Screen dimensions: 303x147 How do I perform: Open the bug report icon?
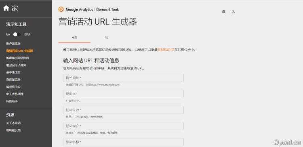coord(223,12)
